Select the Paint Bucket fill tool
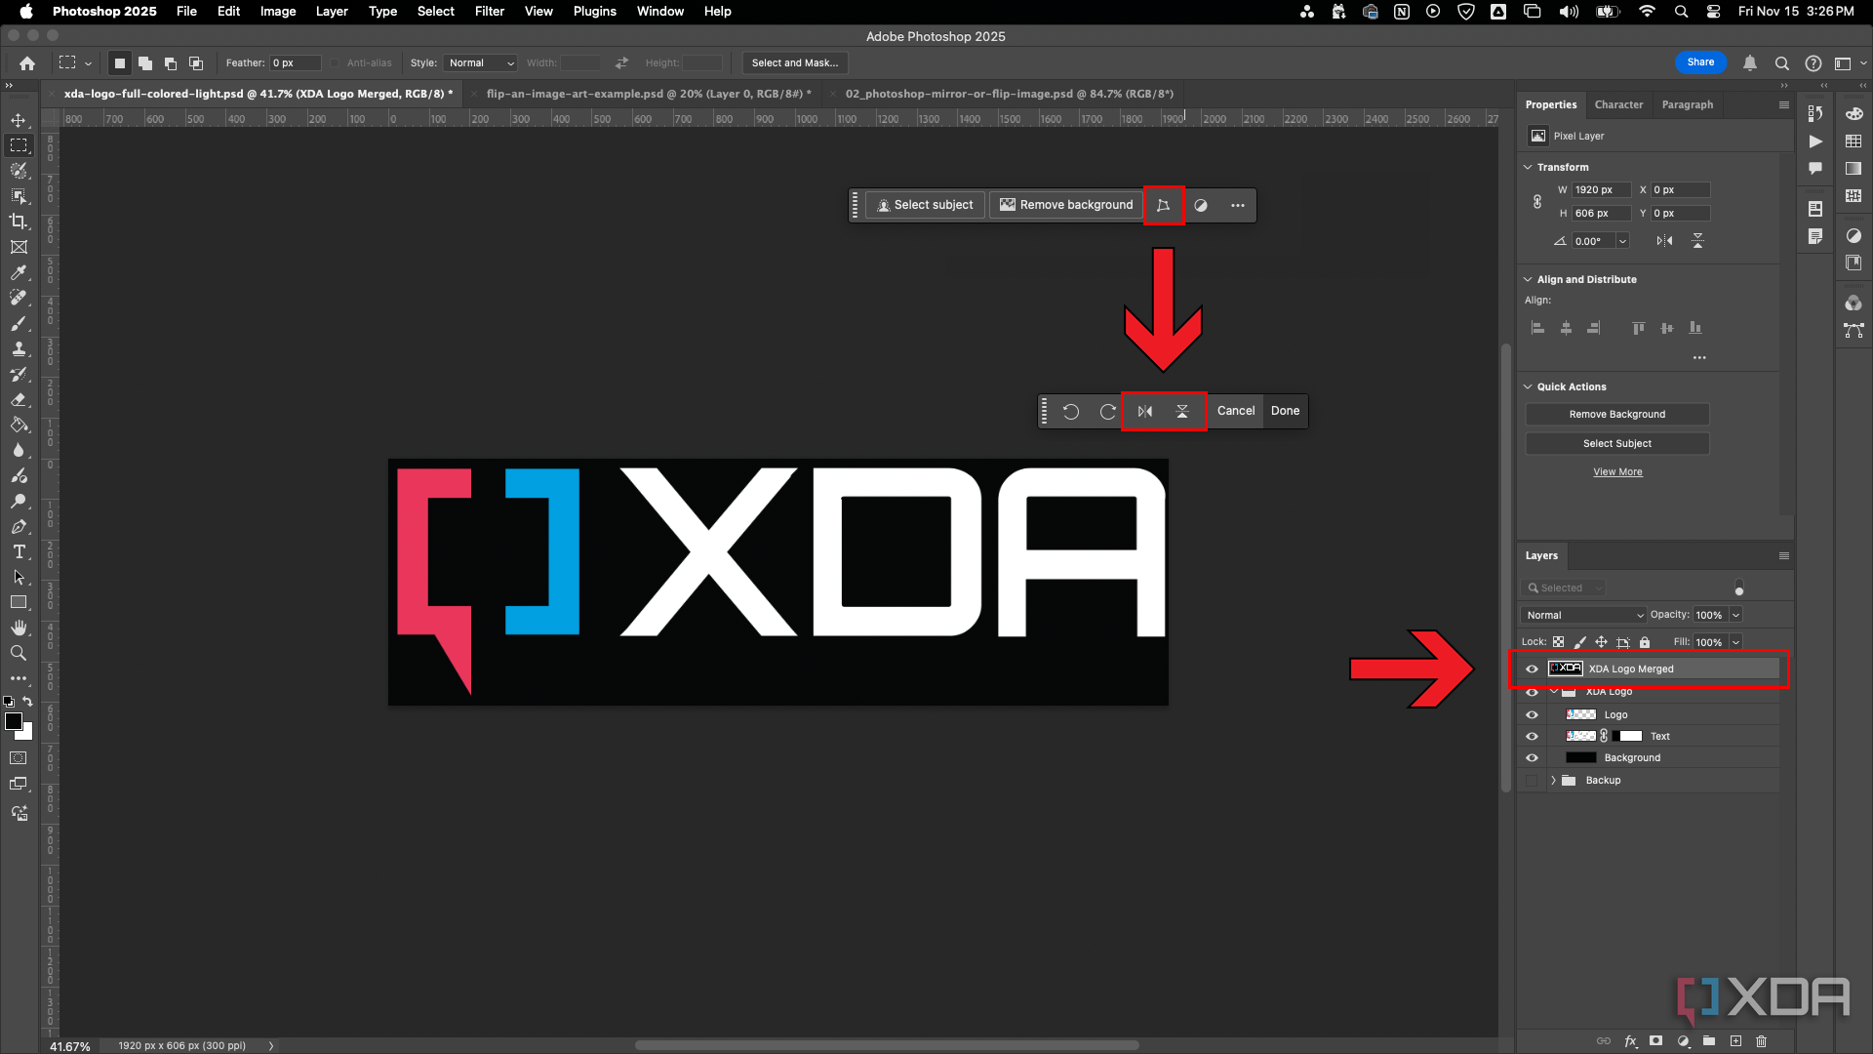 tap(19, 425)
